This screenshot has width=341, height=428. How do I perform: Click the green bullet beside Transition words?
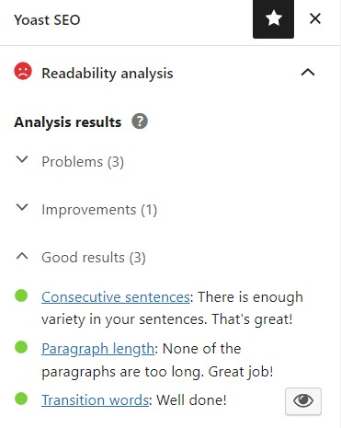pyautogui.click(x=21, y=399)
